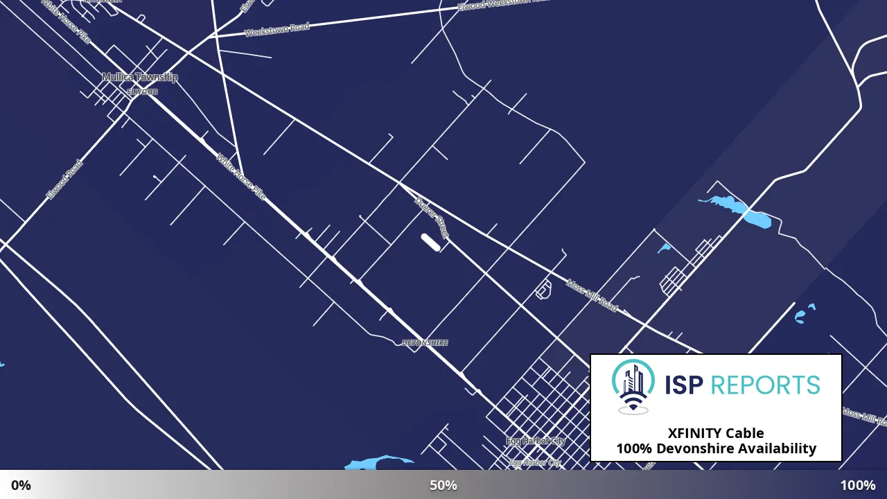Screen dimensions: 887x499
Task: Click the XFINITY Cable provider title
Action: 716,433
